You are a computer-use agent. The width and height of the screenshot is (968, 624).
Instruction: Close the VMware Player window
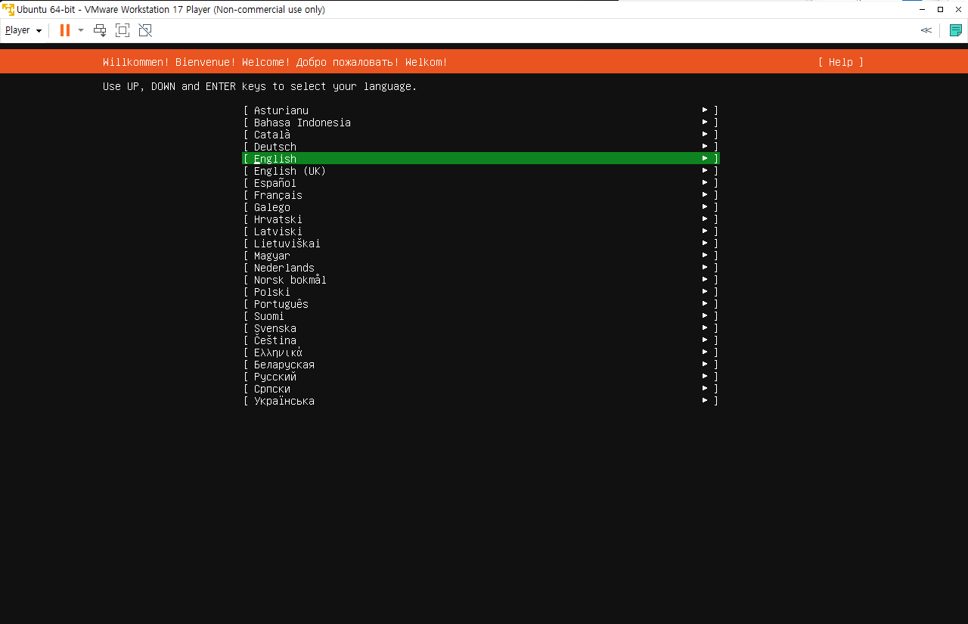959,9
